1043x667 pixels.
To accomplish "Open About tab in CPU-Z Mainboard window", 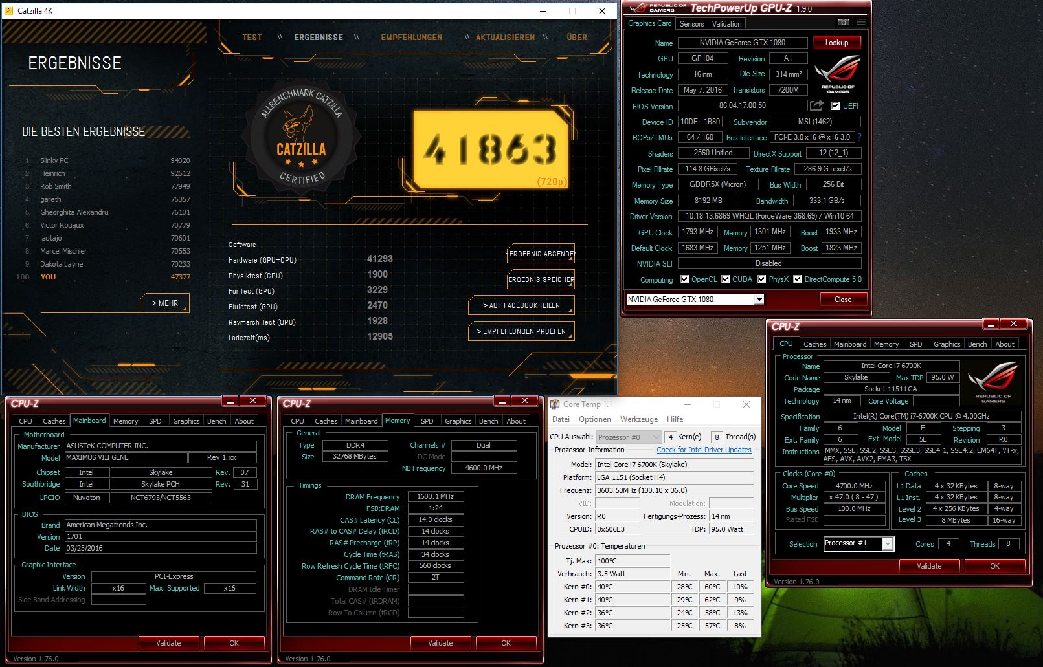I will pos(244,421).
